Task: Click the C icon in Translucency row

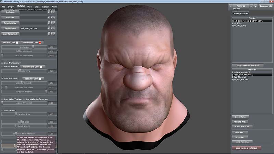Action: [49, 23]
